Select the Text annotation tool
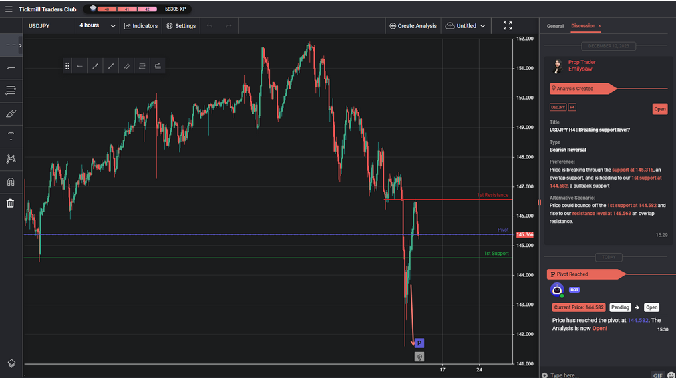This screenshot has height=378, width=676. (11, 136)
